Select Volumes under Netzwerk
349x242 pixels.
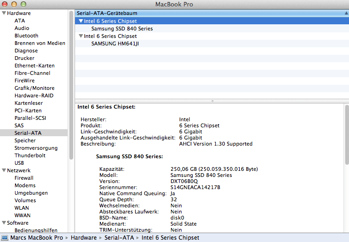25,200
